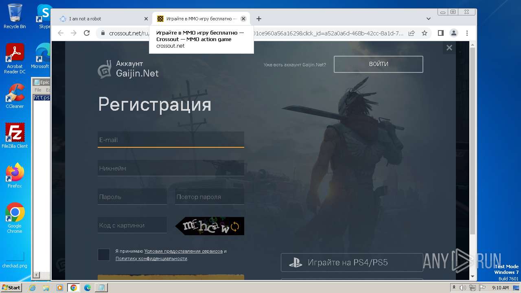
Task: Open the CCleaner desktop icon
Action: (x=15, y=96)
